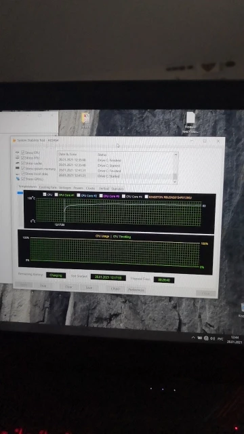Toggle the KINGSTON drive temperature checkbox
Viewport: 244px width, 434px height.
tap(146, 197)
